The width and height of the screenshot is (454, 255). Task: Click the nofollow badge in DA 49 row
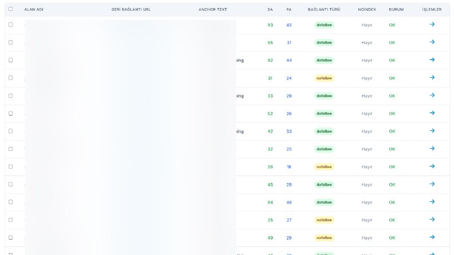coord(324,238)
